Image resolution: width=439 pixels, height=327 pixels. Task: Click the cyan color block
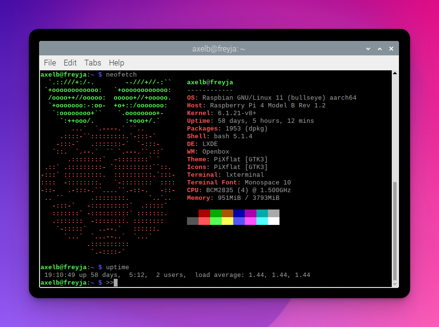[262, 221]
